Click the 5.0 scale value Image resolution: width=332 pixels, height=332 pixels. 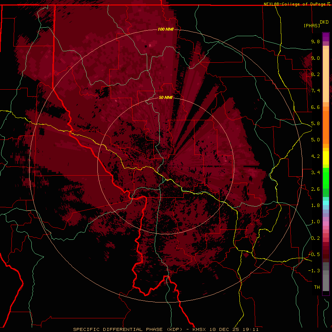[x=315, y=140]
